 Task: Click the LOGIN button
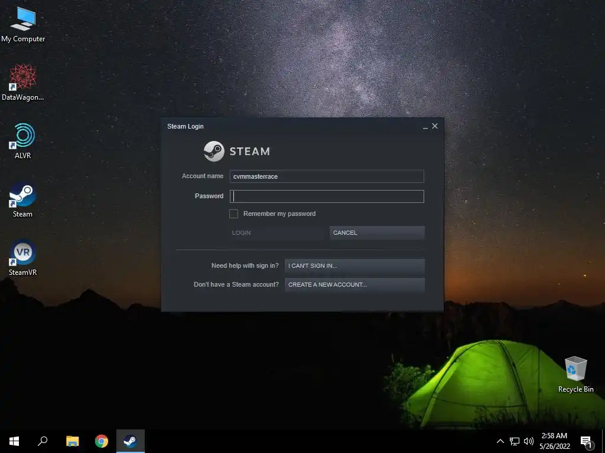point(277,232)
